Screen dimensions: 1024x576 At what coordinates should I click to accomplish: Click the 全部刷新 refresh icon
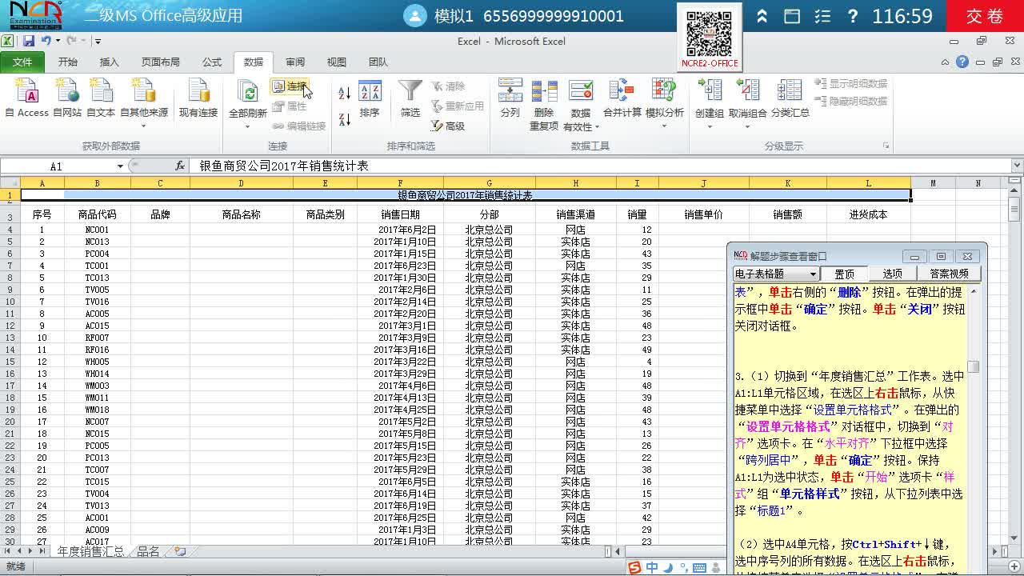(x=248, y=93)
